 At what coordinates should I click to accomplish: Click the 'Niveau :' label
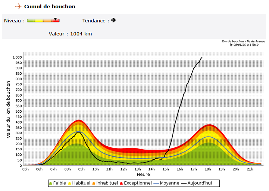(14, 21)
